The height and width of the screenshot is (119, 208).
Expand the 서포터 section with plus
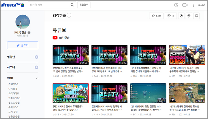pyautogui.click(x=37, y=67)
